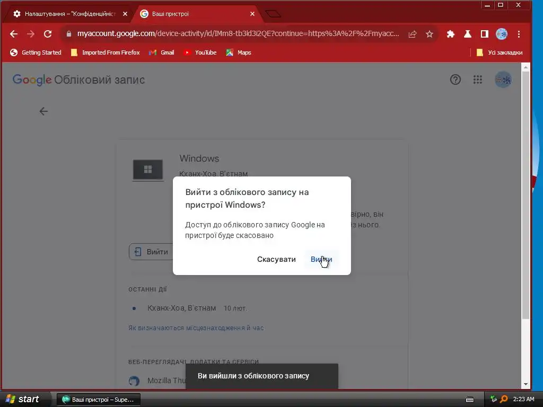The height and width of the screenshot is (407, 543).
Task: Click the address bar URL field
Action: 238,34
